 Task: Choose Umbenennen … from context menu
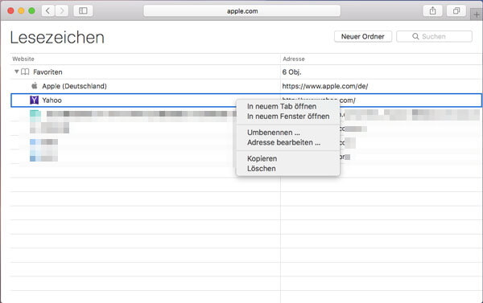(273, 133)
